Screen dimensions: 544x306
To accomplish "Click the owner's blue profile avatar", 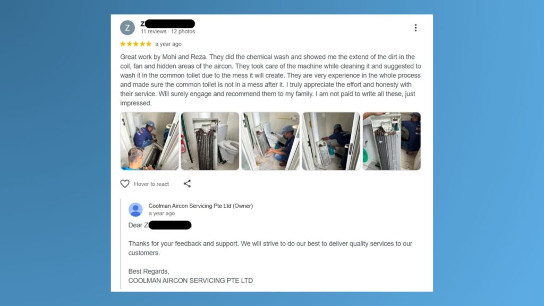I will pyautogui.click(x=135, y=209).
